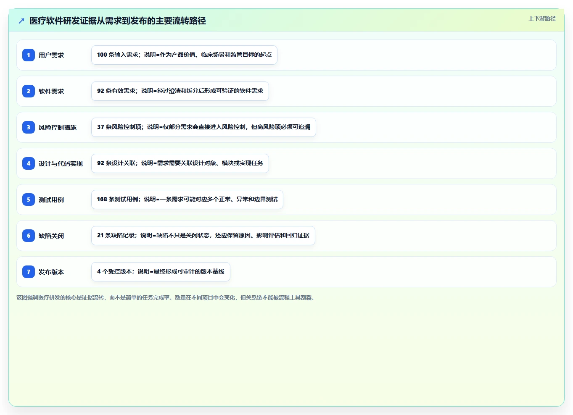The height and width of the screenshot is (415, 573).
Task: Select the 风险控制措施 step label
Action: [x=58, y=127]
